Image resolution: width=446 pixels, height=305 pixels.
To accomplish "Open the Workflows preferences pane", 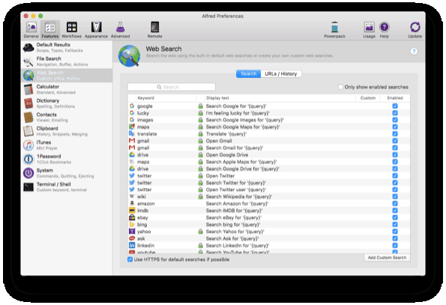I will (x=72, y=30).
